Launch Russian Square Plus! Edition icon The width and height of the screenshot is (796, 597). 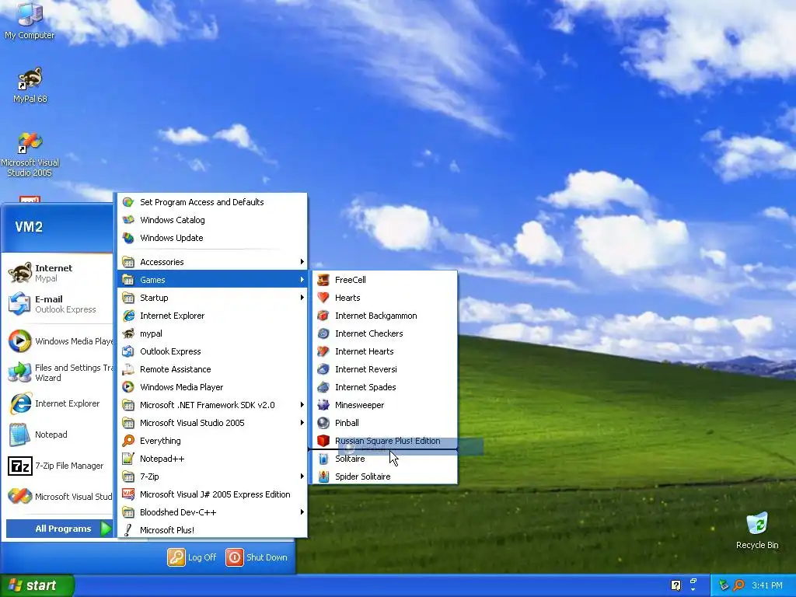point(323,441)
